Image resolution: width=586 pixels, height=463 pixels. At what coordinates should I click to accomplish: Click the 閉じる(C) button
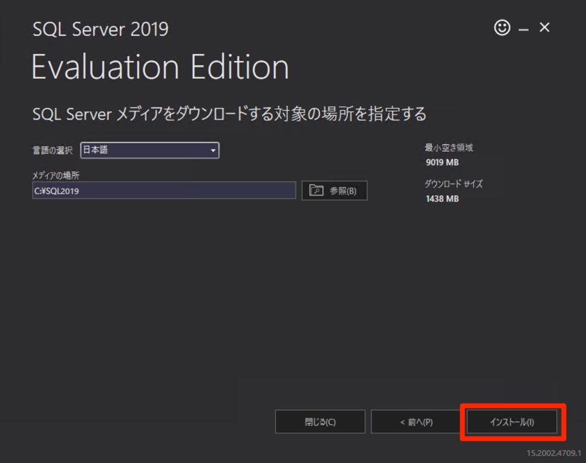pyautogui.click(x=320, y=421)
